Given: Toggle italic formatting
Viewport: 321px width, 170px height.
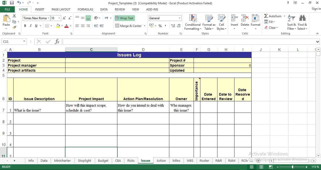Looking at the screenshot, I should 30,26.
